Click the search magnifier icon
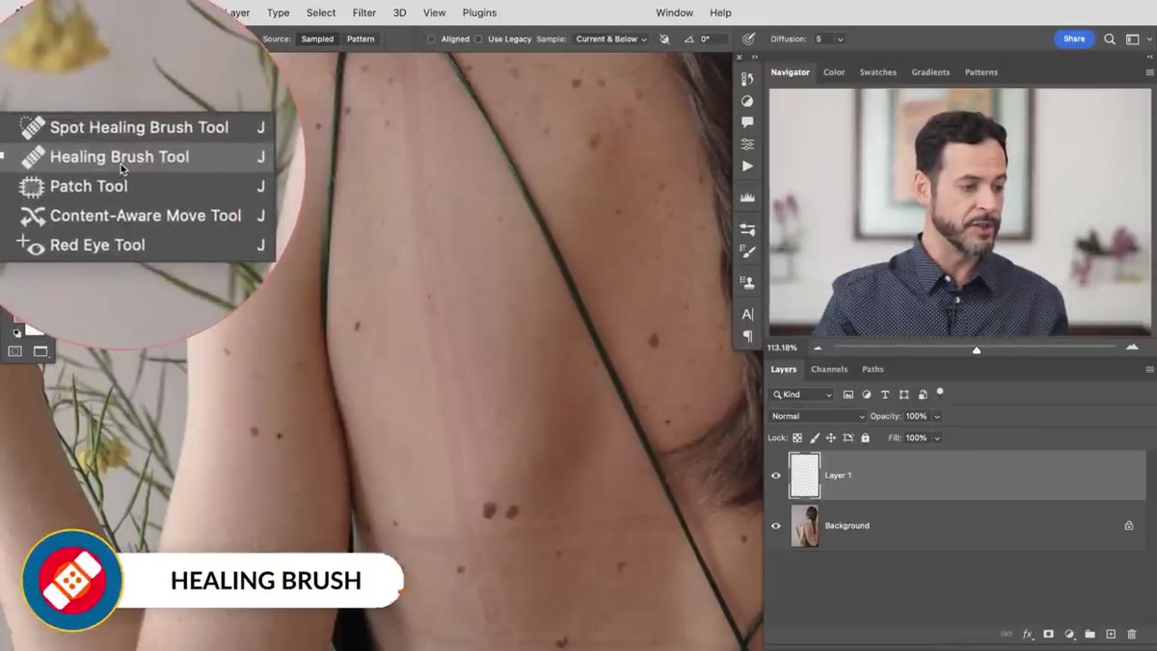 coord(1110,39)
